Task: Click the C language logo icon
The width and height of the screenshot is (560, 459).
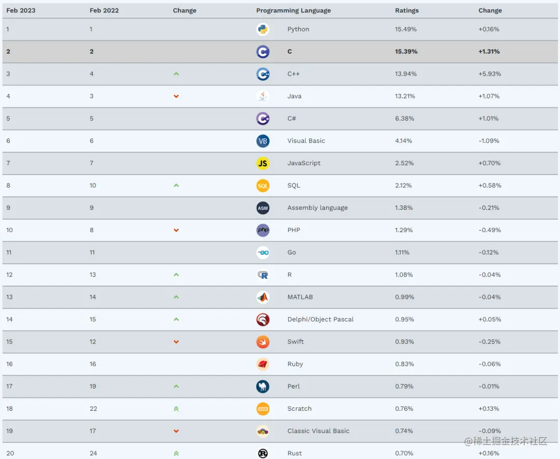Action: pyautogui.click(x=263, y=52)
